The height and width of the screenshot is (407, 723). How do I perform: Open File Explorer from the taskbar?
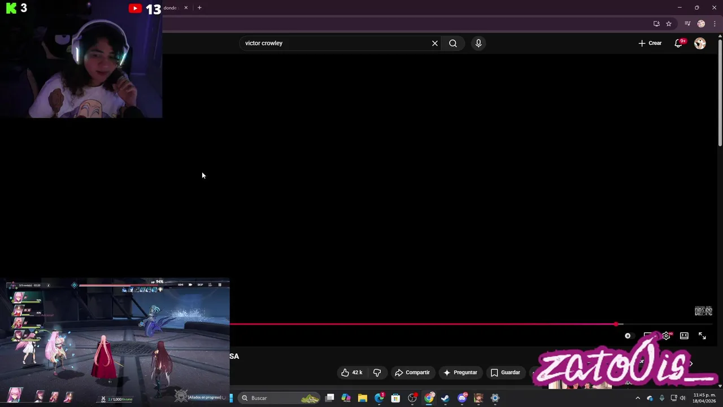(363, 398)
